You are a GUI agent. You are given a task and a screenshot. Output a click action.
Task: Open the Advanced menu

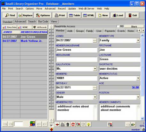[x=50, y=9]
